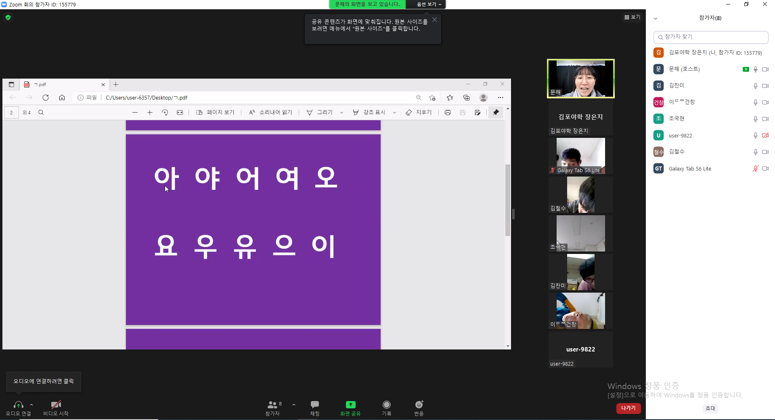Expand audio options arrow next to 오디오 연결
Image resolution: width=775 pixels, height=420 pixels.
click(x=31, y=405)
